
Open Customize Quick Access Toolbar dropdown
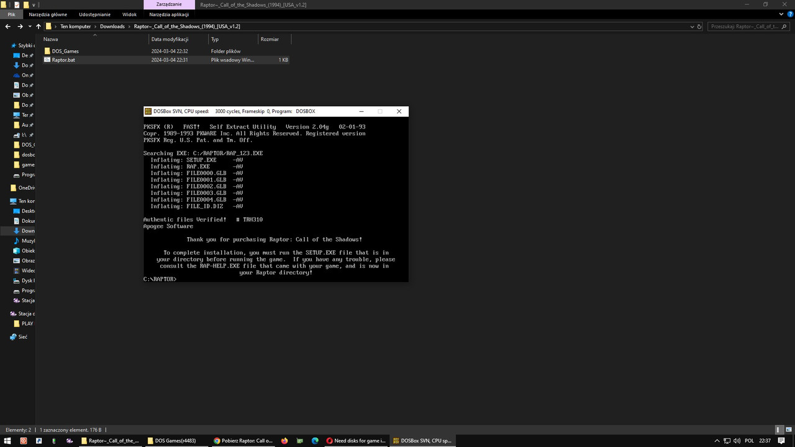click(35, 4)
